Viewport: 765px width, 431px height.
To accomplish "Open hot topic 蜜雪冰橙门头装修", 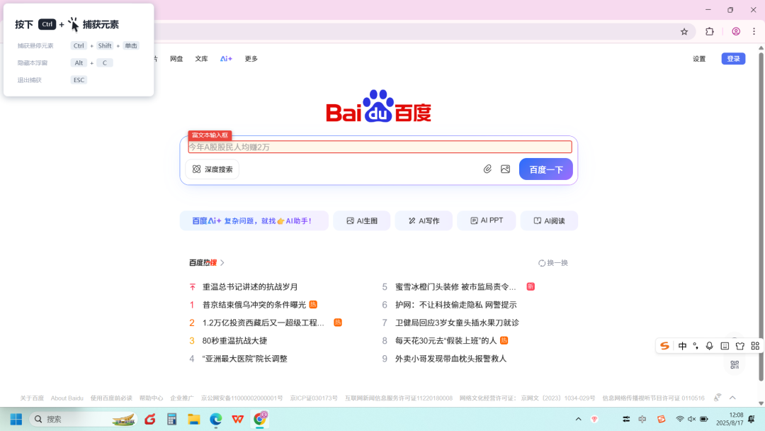I will [455, 287].
